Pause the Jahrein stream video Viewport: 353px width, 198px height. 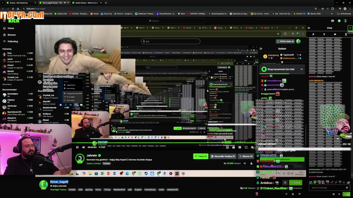pos(77,147)
